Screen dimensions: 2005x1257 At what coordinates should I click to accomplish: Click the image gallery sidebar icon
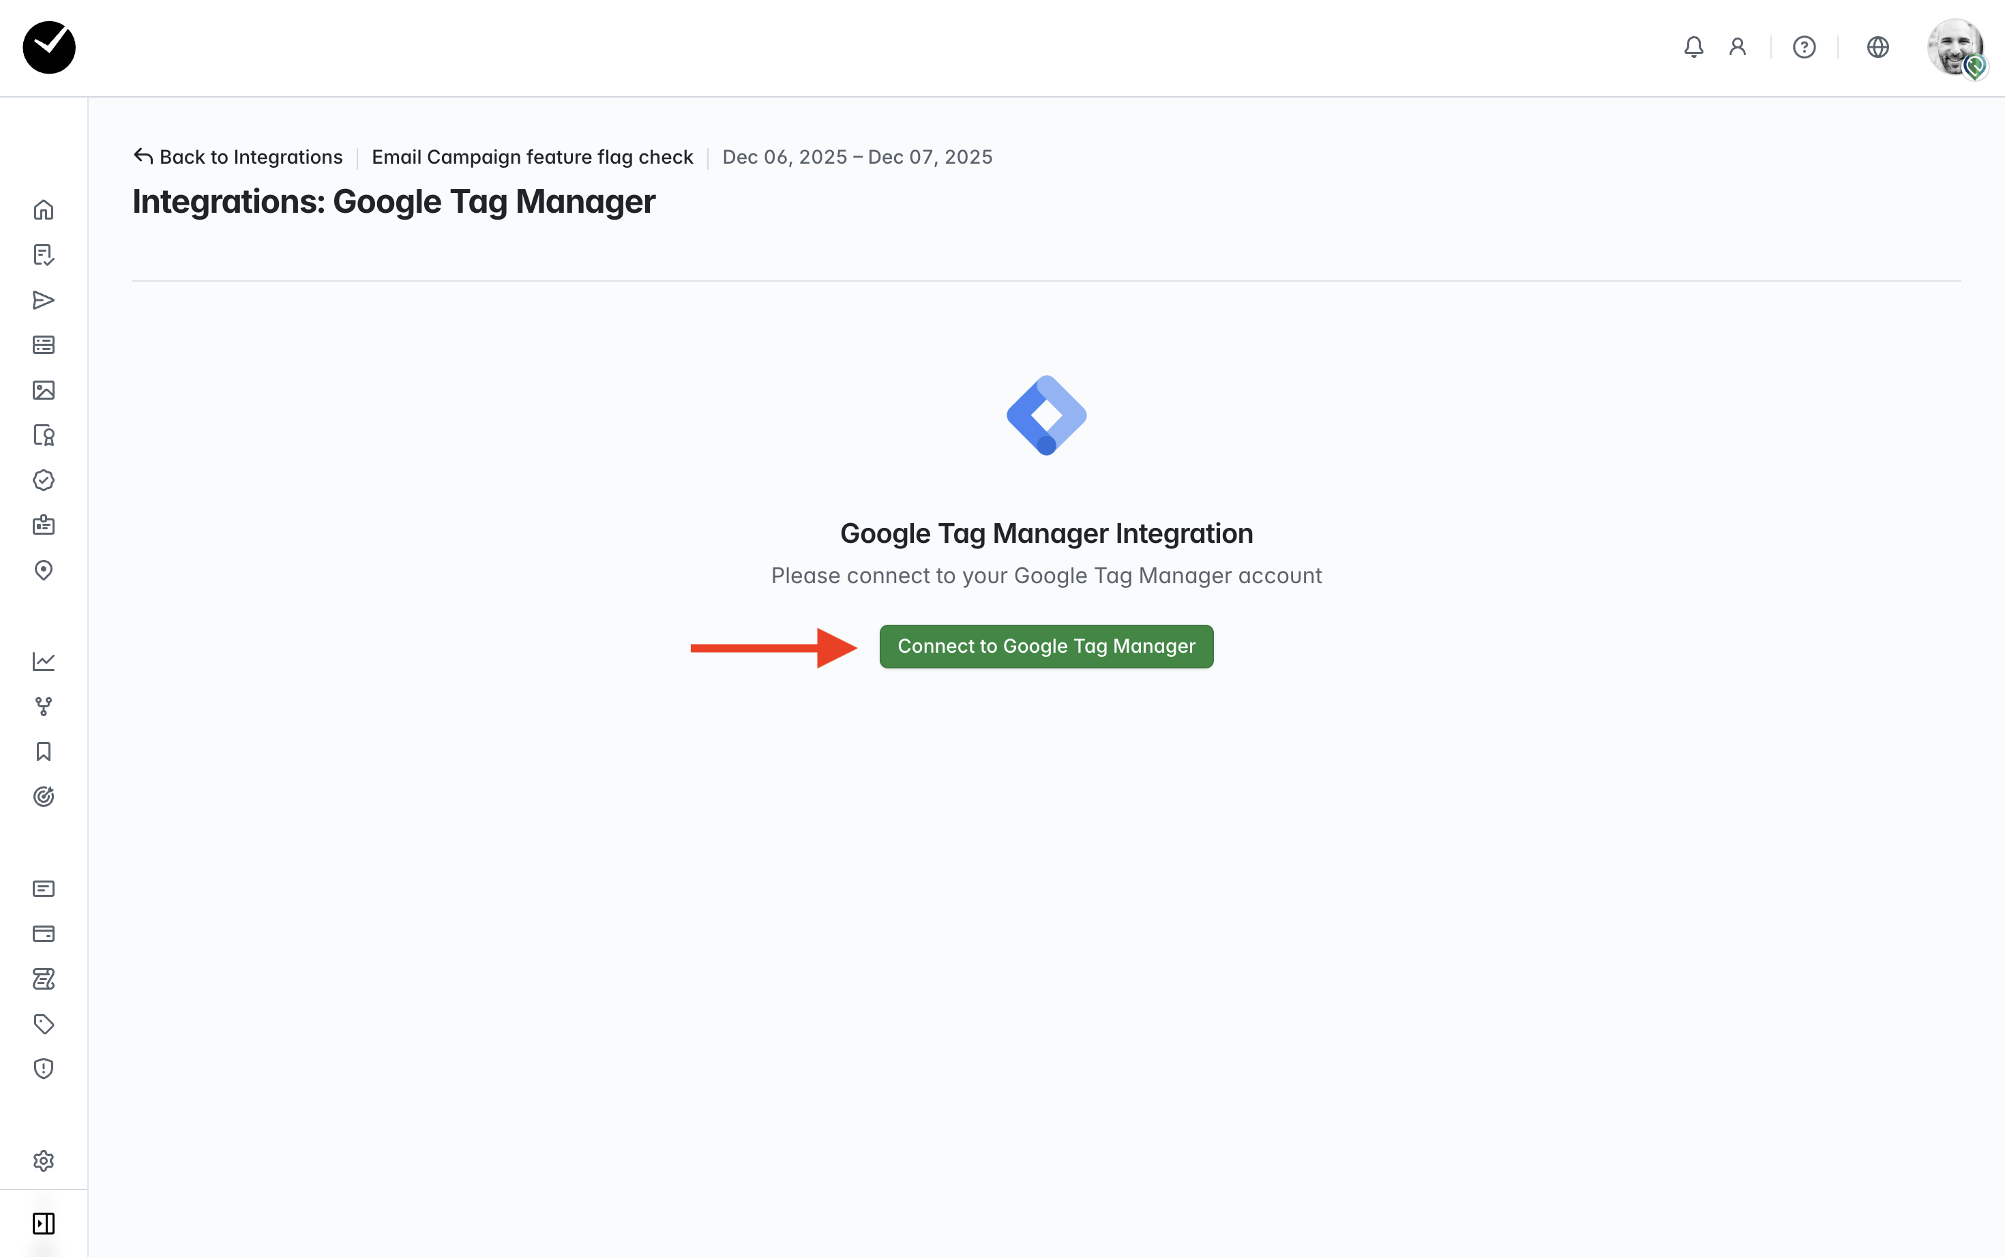(43, 390)
